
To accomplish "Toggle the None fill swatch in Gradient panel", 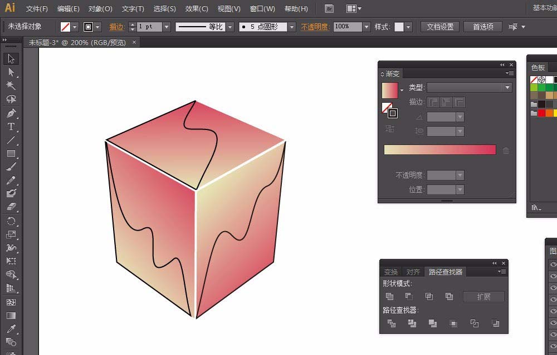I will (386, 107).
